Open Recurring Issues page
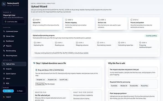 pos(14,55)
